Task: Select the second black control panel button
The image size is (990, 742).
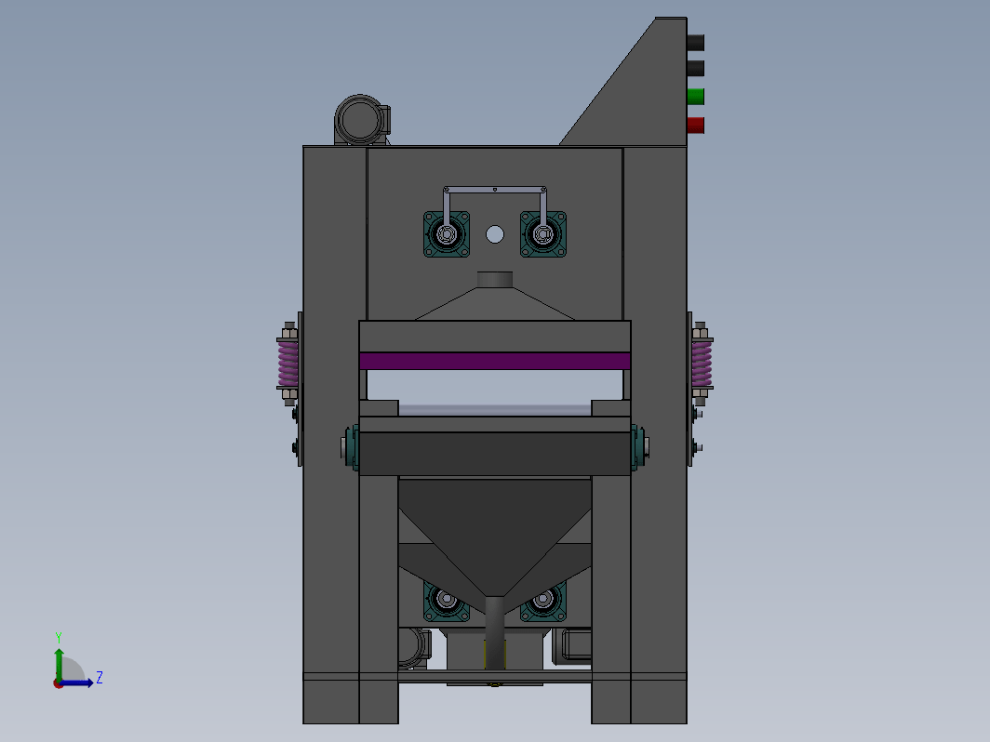Action: coord(695,68)
